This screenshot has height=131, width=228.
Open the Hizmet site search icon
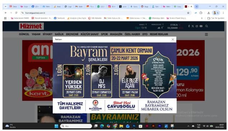point(206,26)
